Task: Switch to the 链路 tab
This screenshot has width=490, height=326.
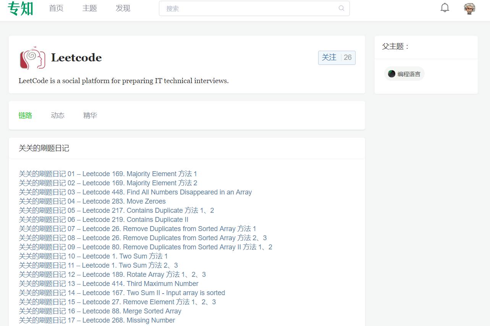Action: pyautogui.click(x=25, y=116)
